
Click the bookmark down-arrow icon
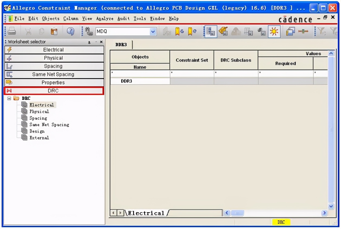pos(179,31)
